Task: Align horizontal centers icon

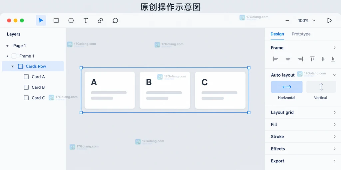Action: (288, 59)
